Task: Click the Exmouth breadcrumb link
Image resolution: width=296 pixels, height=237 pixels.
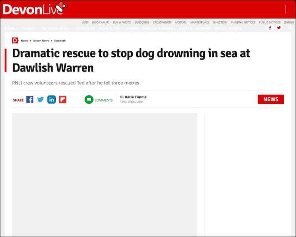Action: click(x=60, y=41)
